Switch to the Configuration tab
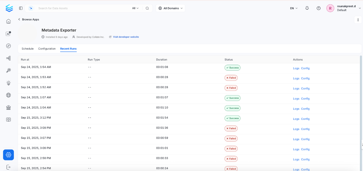Viewport: 363px width, 171px height. coord(47,49)
